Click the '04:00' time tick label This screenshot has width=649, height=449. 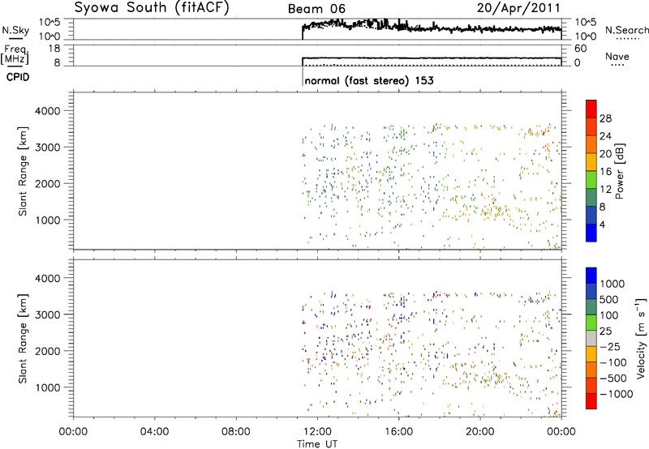coord(155,432)
